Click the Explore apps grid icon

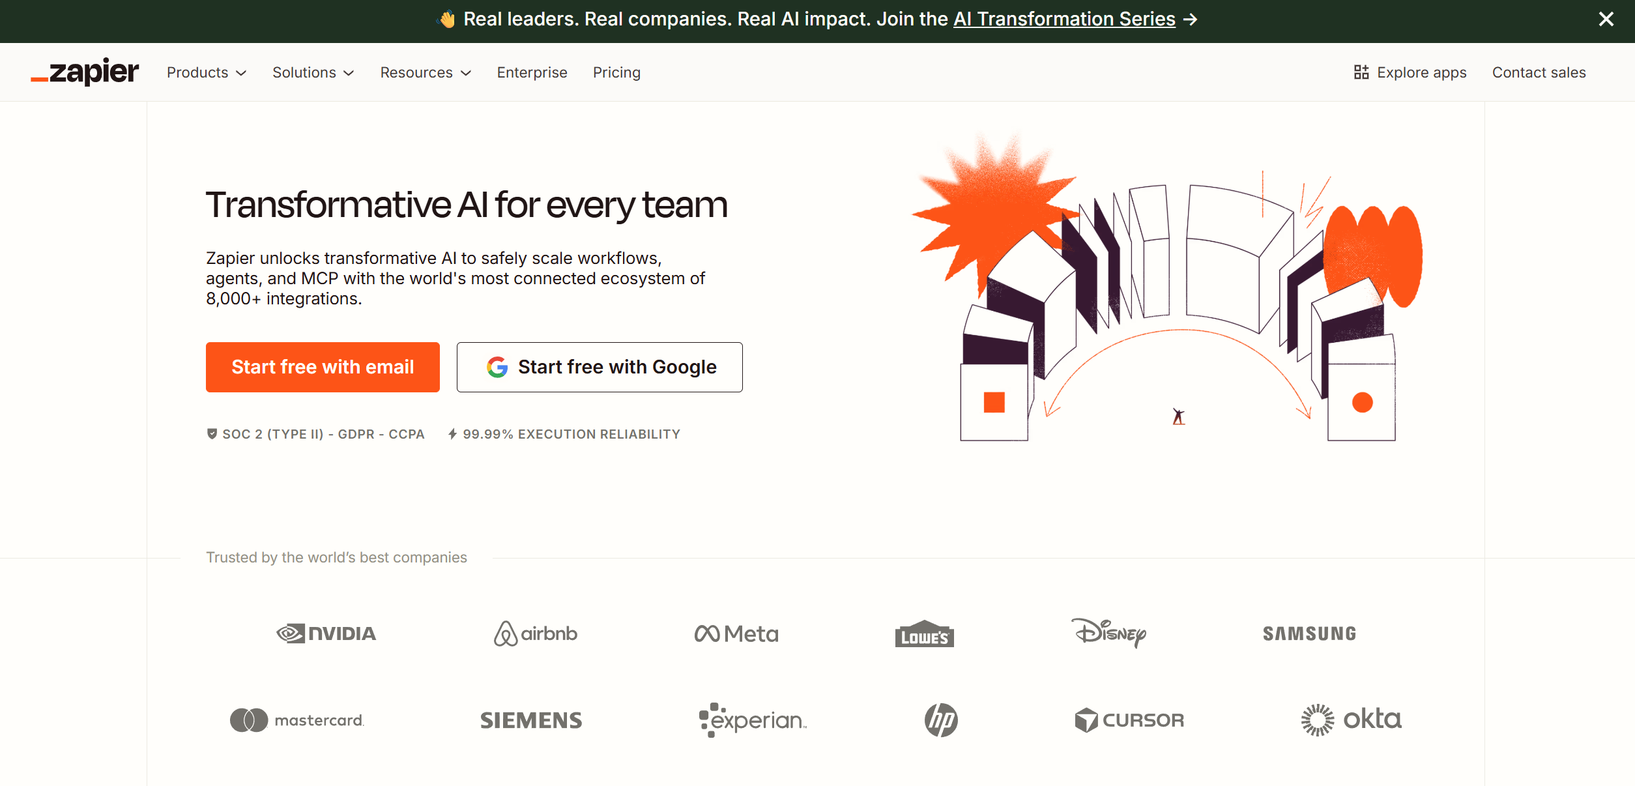pyautogui.click(x=1362, y=72)
